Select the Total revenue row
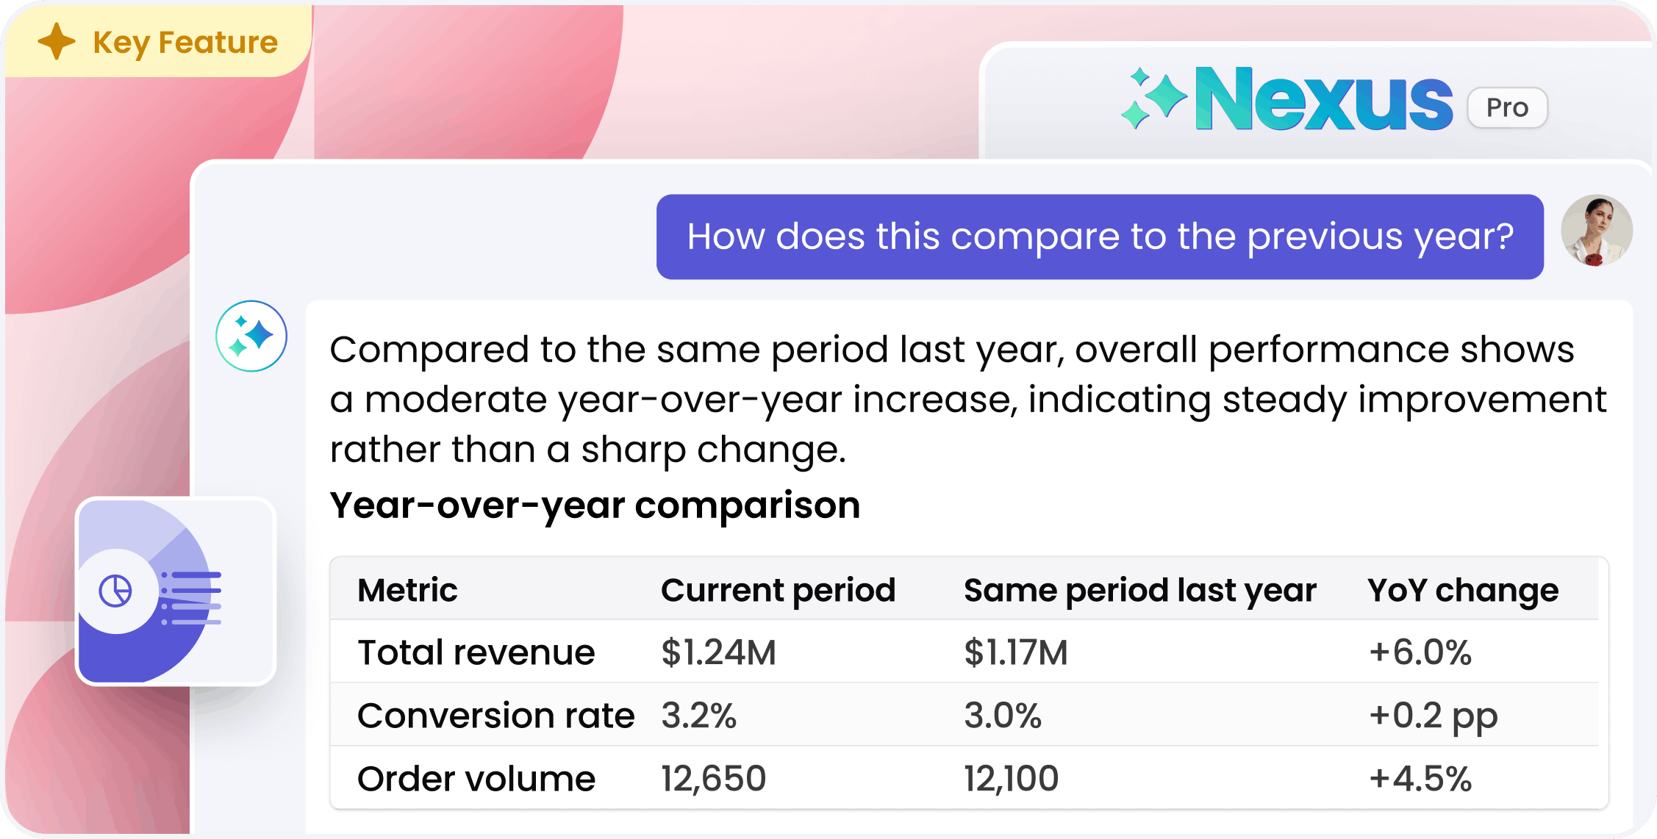The height and width of the screenshot is (839, 1657). pos(965,652)
